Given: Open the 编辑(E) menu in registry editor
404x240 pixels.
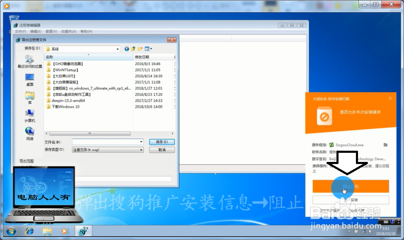Looking at the screenshot, I should pyautogui.click(x=36, y=31).
